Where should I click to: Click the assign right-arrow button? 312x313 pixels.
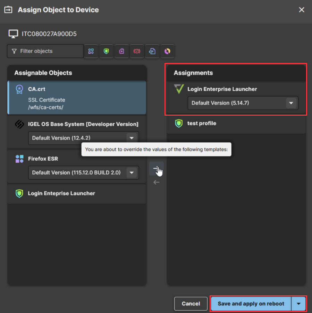click(x=156, y=168)
